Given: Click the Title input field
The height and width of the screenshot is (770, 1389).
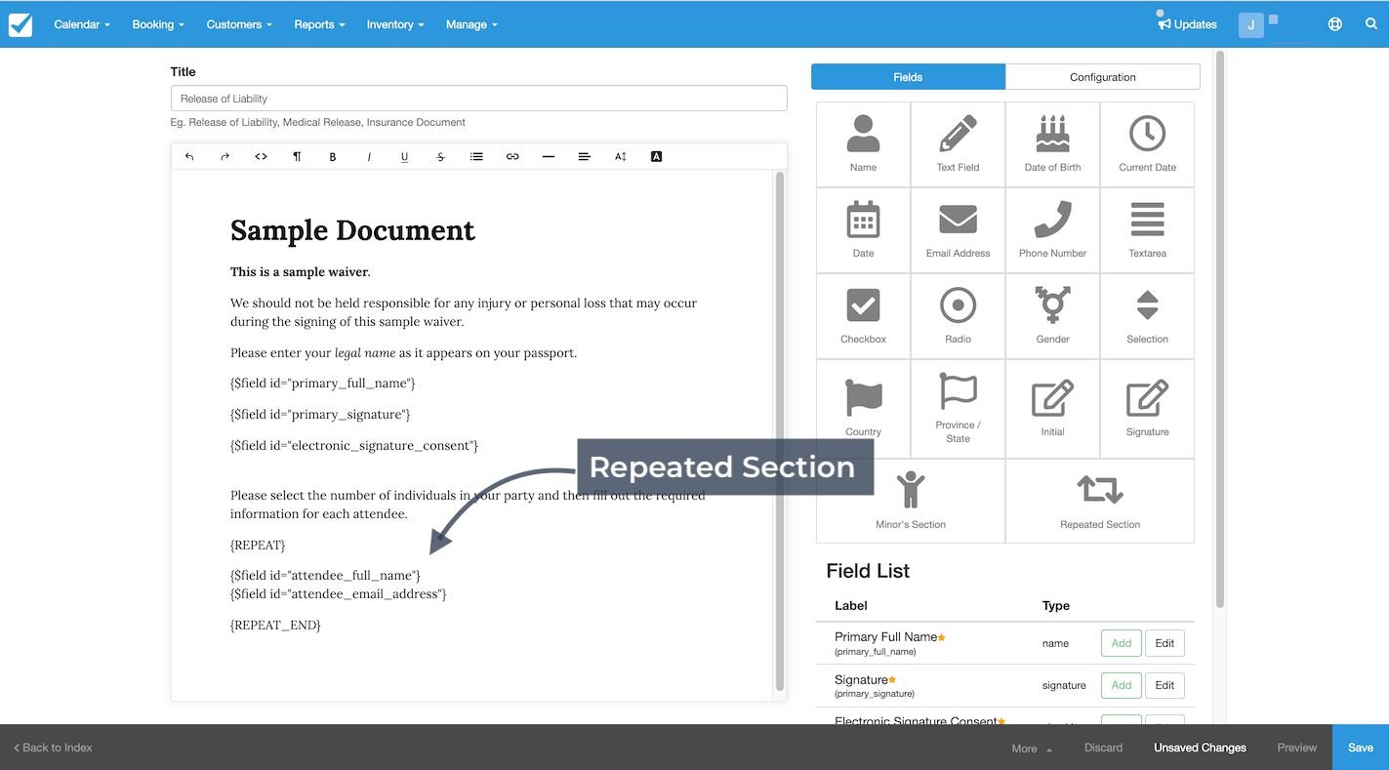Looking at the screenshot, I should [x=478, y=99].
